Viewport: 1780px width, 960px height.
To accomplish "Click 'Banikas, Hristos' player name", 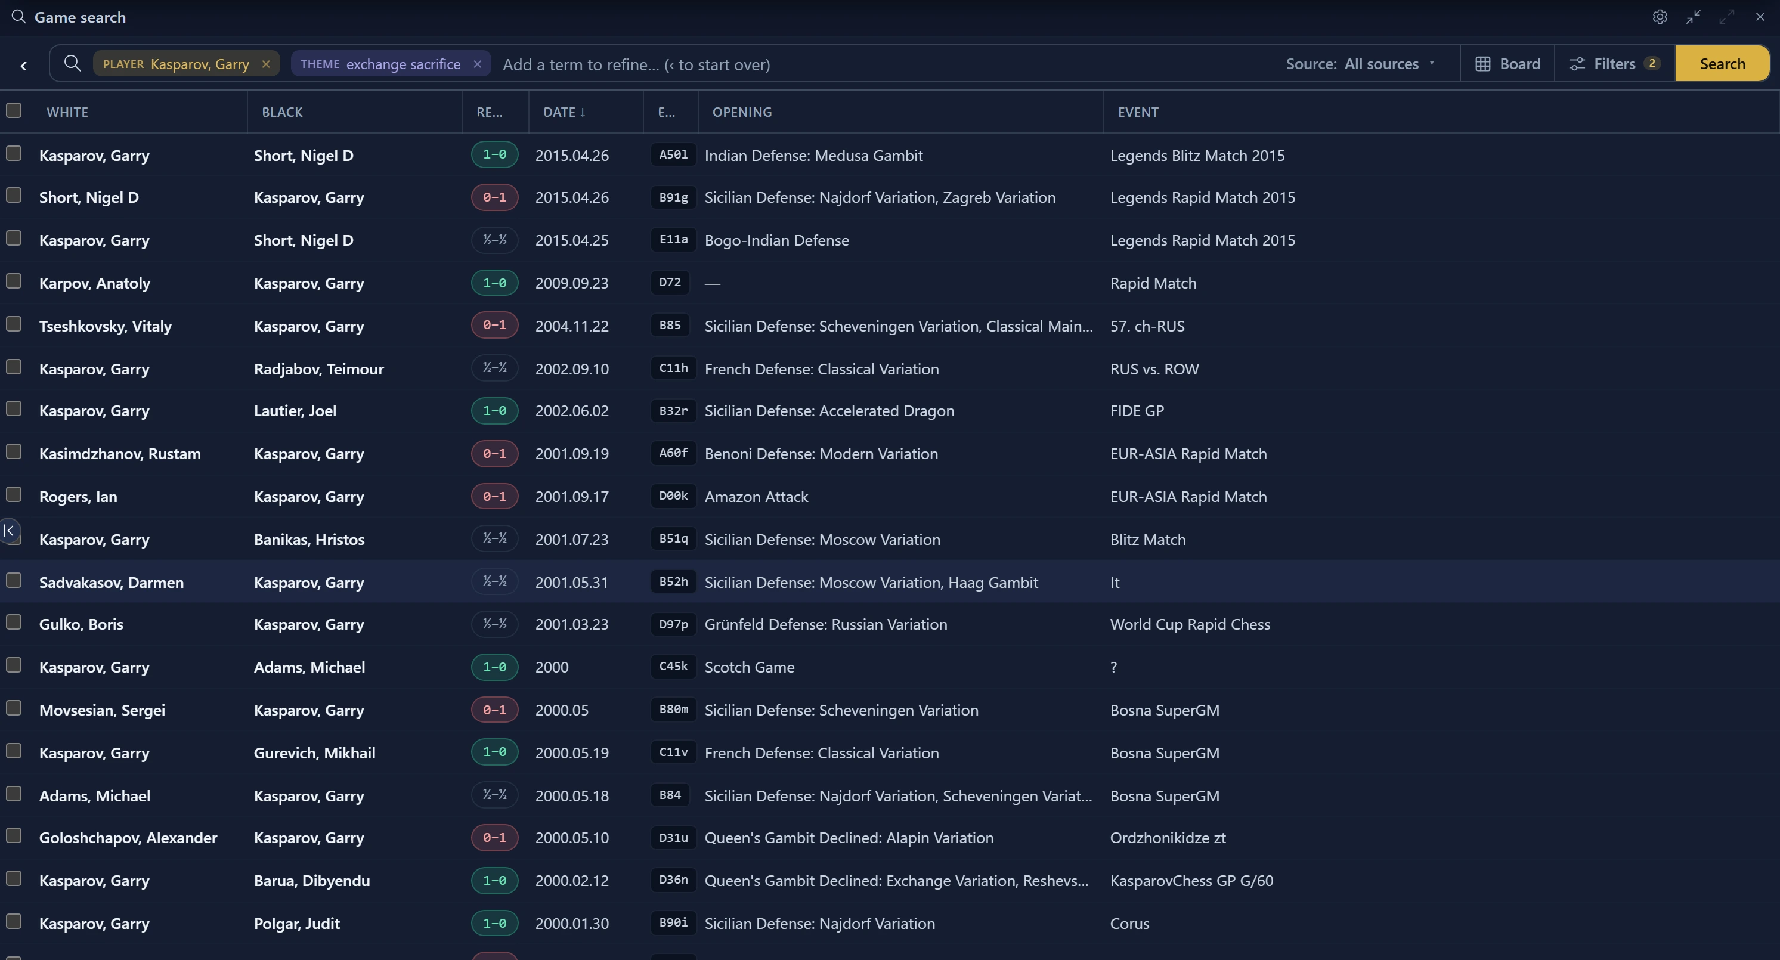I will 309,540.
